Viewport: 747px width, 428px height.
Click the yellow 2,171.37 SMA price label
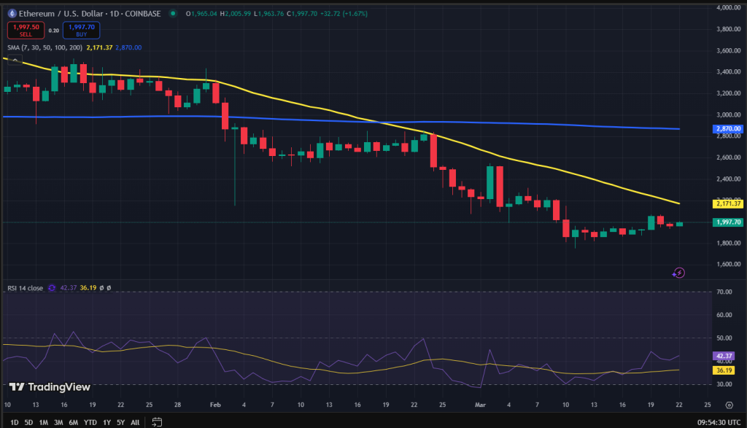pyautogui.click(x=727, y=203)
